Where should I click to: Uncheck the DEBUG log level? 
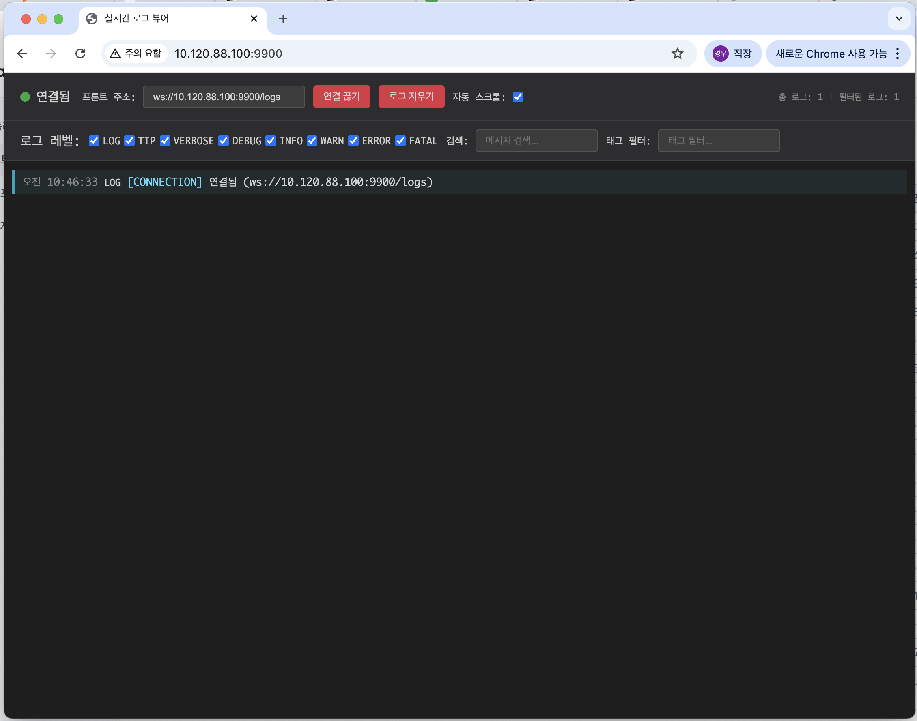pyautogui.click(x=224, y=141)
